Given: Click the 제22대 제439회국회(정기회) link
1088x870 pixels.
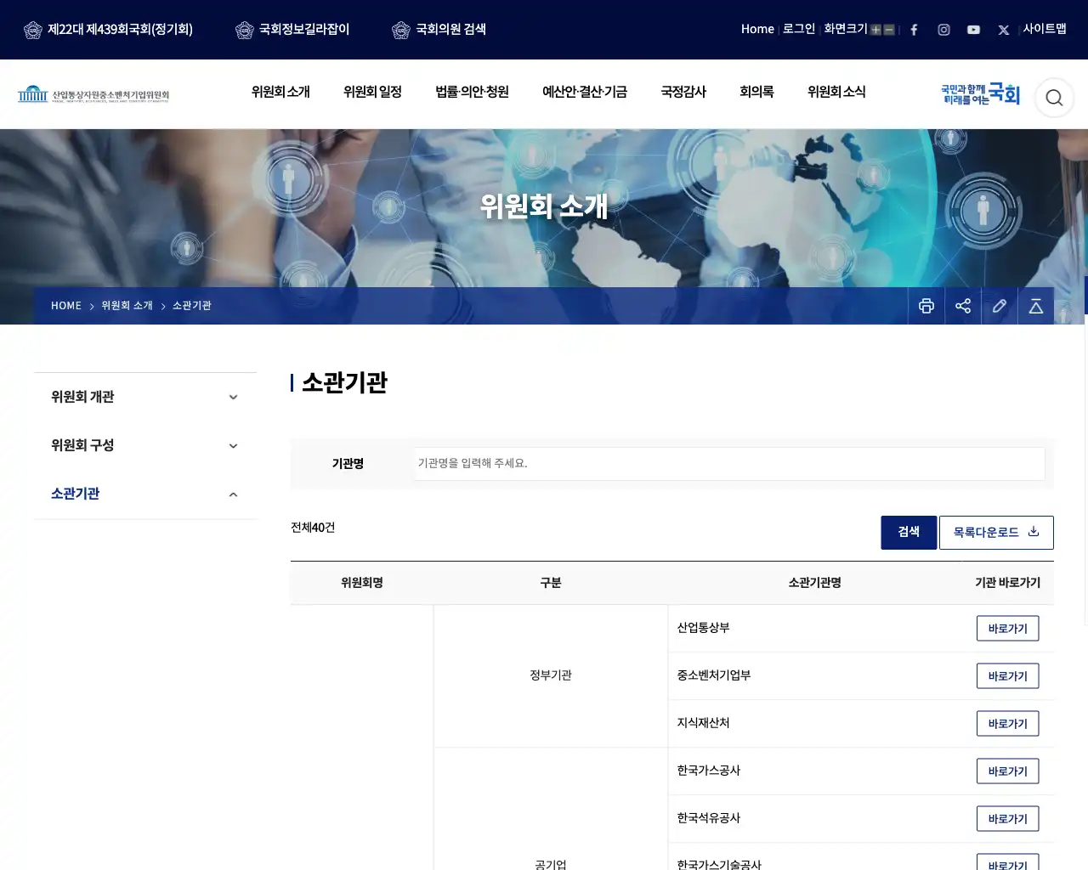Looking at the screenshot, I should pos(120,30).
